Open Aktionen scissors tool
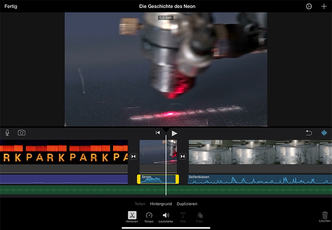The width and height of the screenshot is (332, 230). 132,217
